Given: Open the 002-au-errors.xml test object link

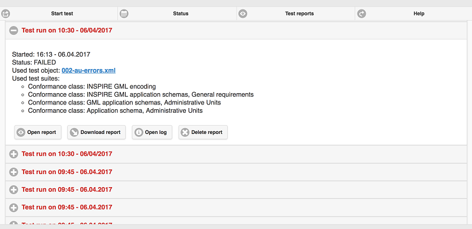Looking at the screenshot, I should click(x=88, y=70).
